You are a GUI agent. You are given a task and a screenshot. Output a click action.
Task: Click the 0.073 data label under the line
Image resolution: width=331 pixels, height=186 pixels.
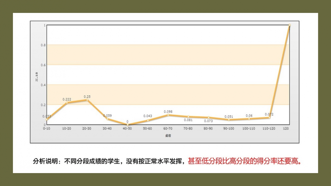(x=208, y=121)
